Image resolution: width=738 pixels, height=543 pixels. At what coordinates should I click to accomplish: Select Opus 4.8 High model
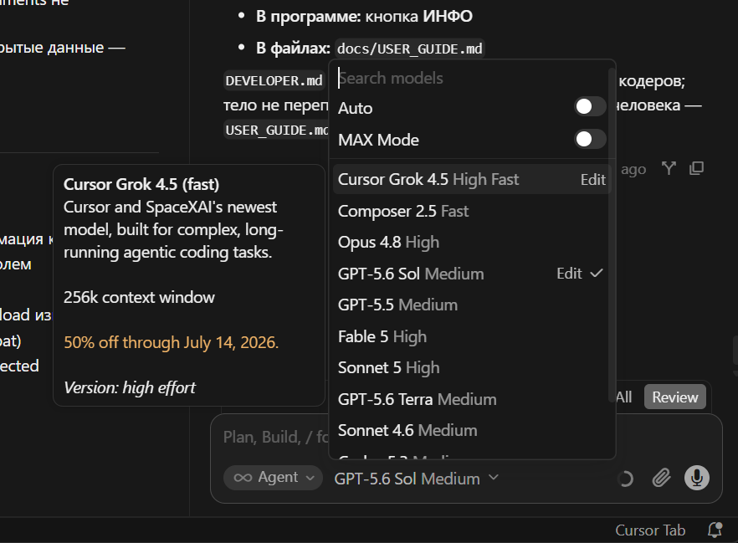472,243
